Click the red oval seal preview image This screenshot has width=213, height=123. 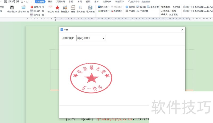click(x=91, y=78)
